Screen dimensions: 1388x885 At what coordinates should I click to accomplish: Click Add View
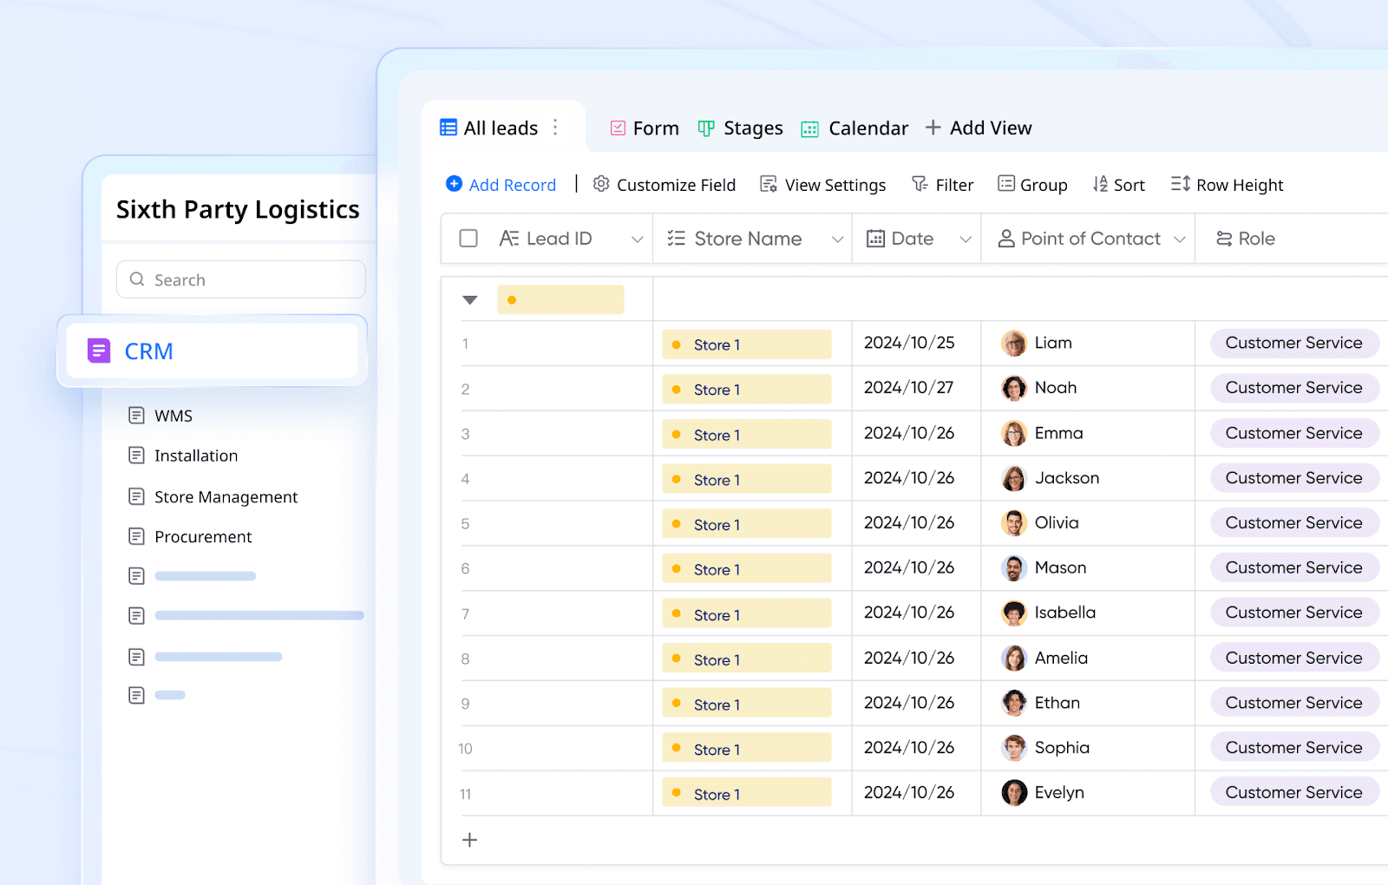tap(979, 128)
